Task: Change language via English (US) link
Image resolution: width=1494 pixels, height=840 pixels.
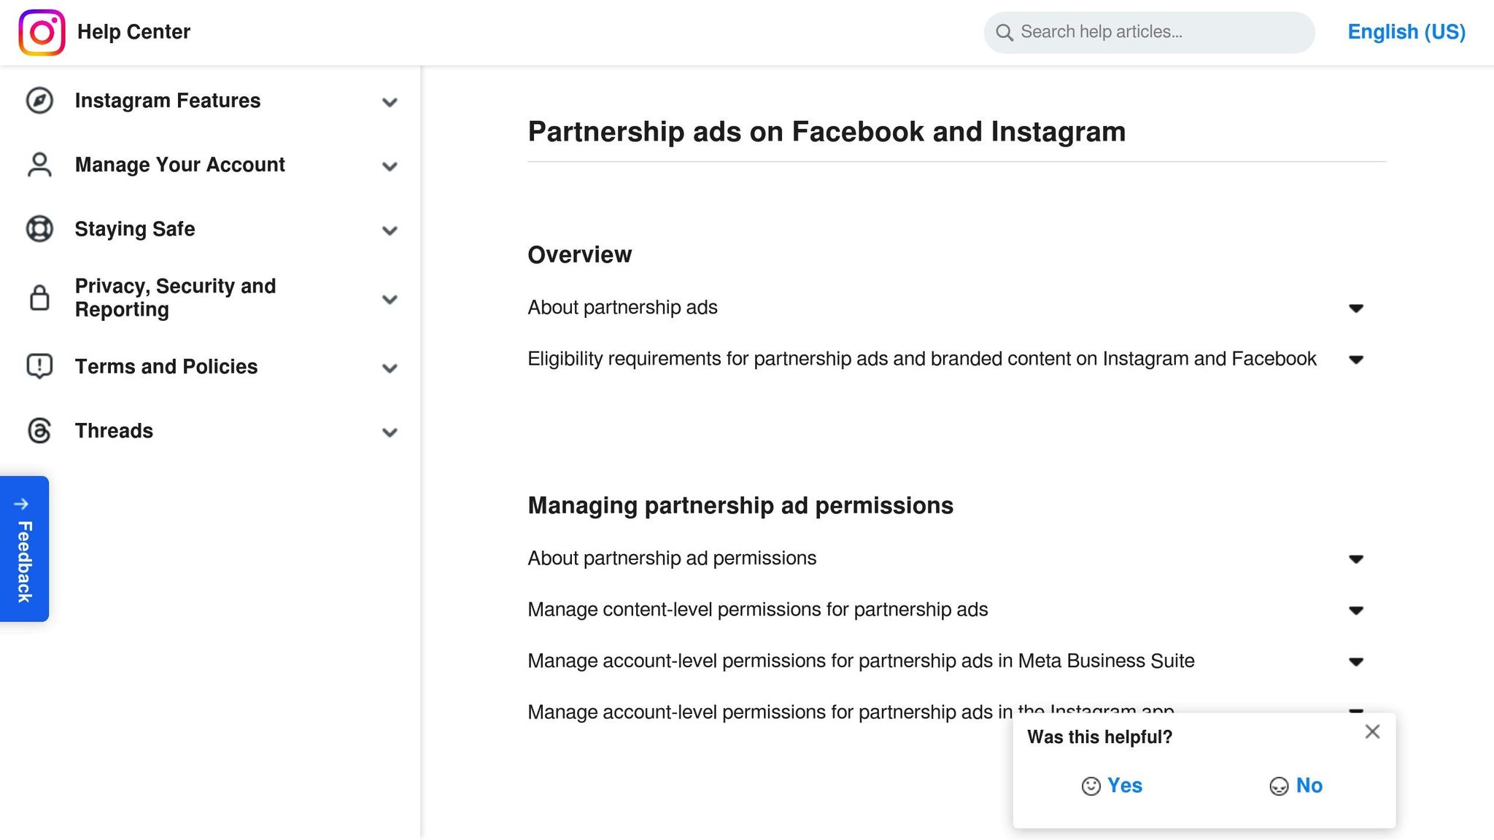Action: click(x=1406, y=32)
